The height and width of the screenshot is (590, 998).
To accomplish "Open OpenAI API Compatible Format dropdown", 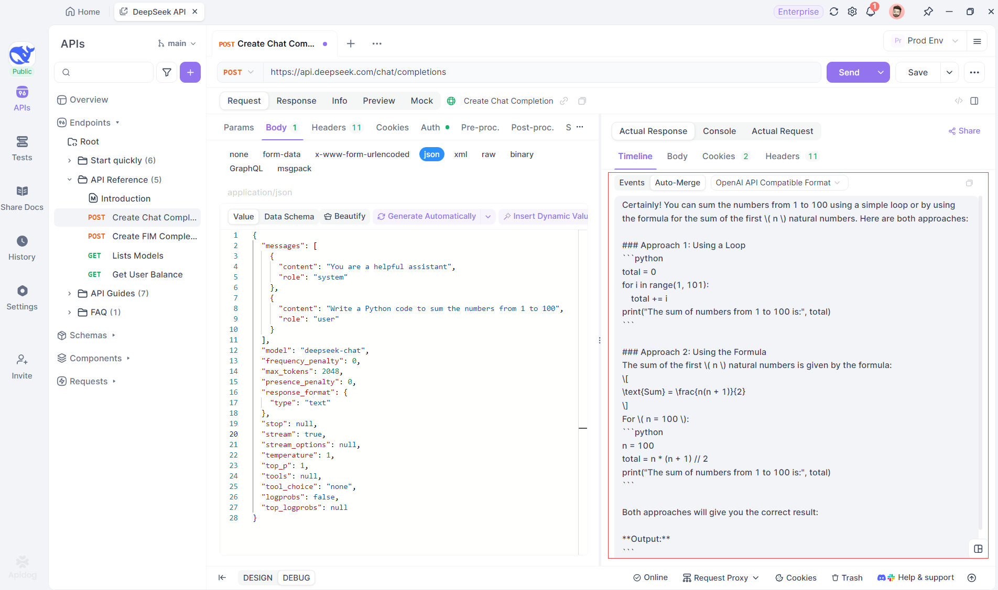I will point(778,183).
